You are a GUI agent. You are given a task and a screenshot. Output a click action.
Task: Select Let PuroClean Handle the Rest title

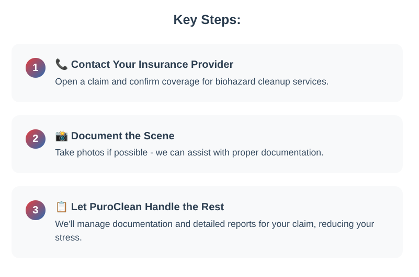[x=148, y=207]
